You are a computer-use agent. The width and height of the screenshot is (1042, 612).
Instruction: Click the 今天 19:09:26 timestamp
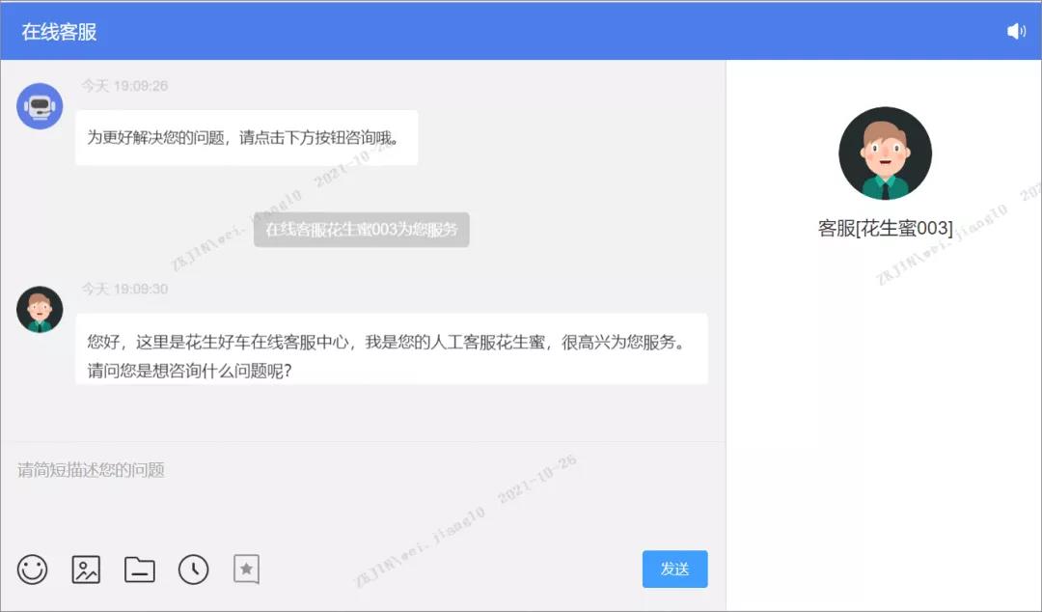(x=124, y=86)
